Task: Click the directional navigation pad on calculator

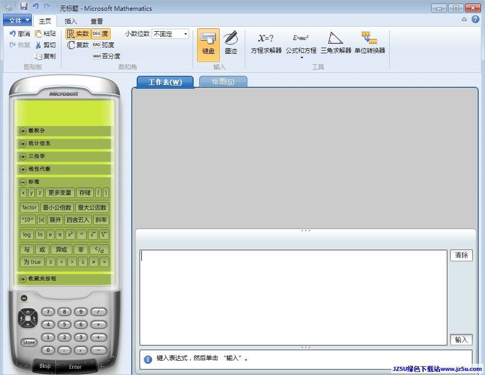Action: coord(28,318)
